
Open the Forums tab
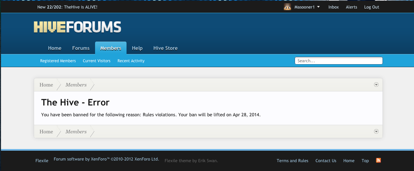click(x=81, y=48)
